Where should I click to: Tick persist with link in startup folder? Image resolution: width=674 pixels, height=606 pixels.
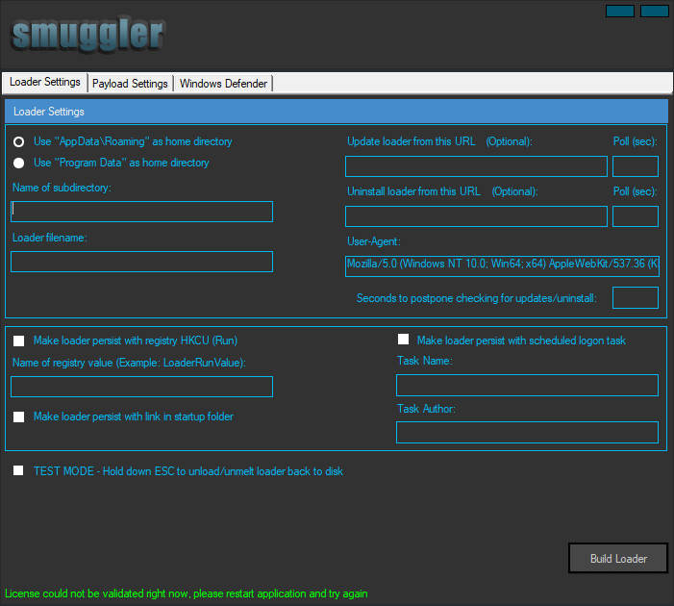(18, 417)
